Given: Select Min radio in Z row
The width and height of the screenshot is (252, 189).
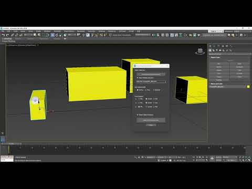Looking at the screenshot, I should [139, 107].
